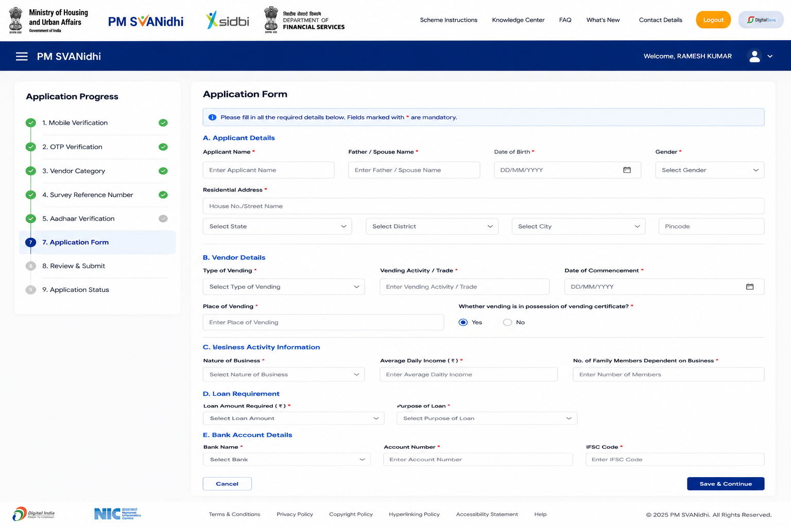The image size is (791, 527).
Task: Click the step 9 number badge
Action: (x=31, y=290)
